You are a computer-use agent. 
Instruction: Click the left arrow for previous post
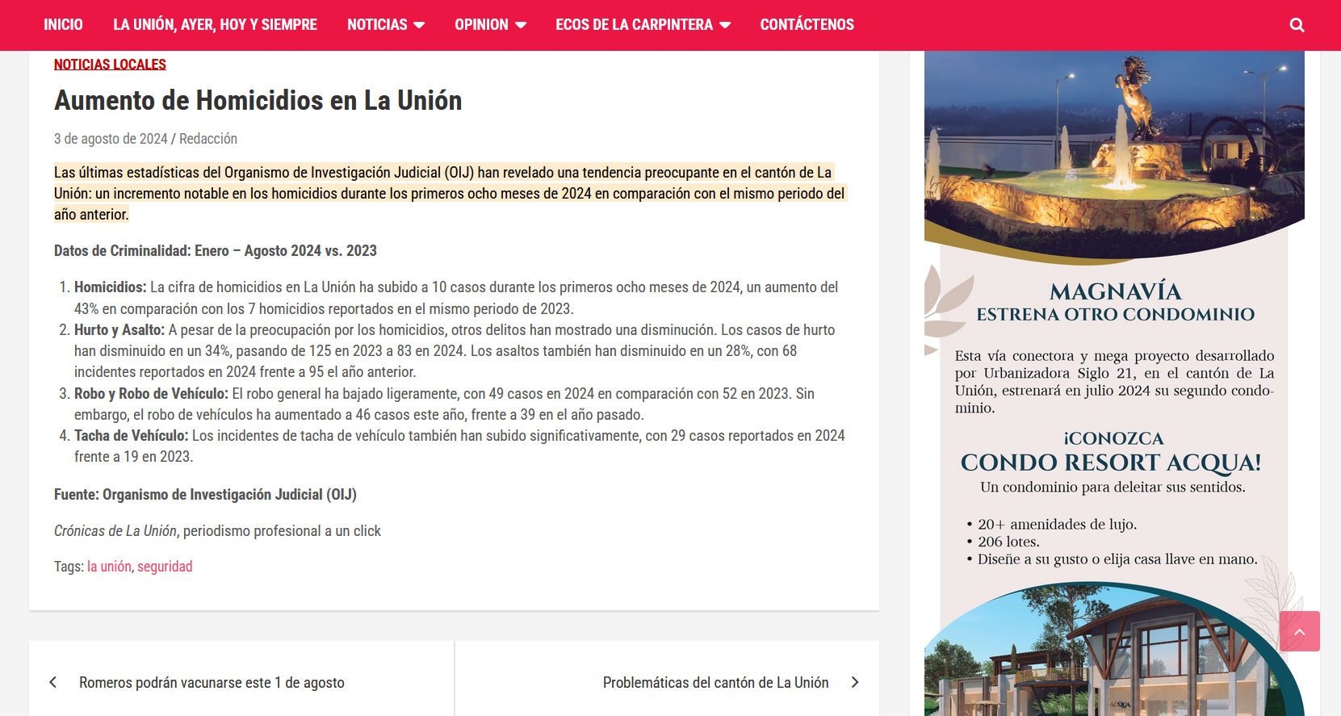53,682
